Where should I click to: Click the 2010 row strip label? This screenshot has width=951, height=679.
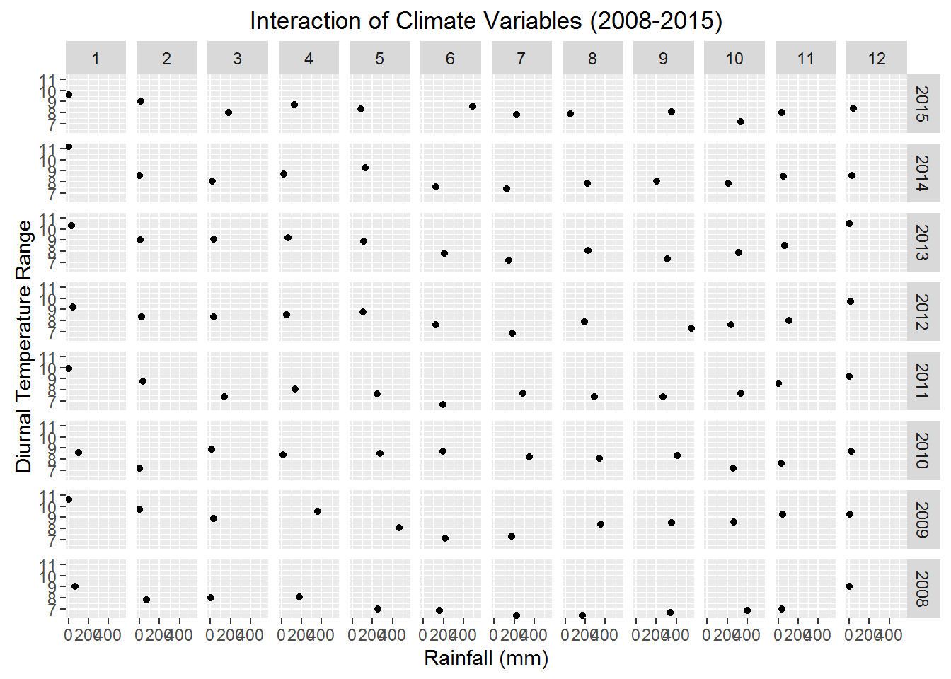pyautogui.click(x=921, y=450)
